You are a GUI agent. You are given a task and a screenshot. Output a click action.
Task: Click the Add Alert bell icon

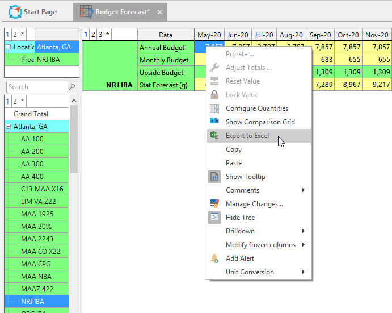pos(214,258)
